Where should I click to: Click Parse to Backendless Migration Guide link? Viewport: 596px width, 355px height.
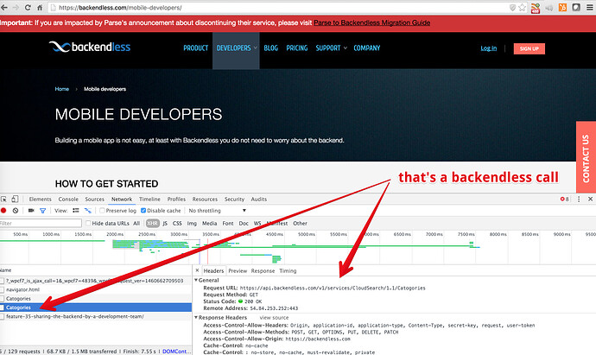coord(371,22)
